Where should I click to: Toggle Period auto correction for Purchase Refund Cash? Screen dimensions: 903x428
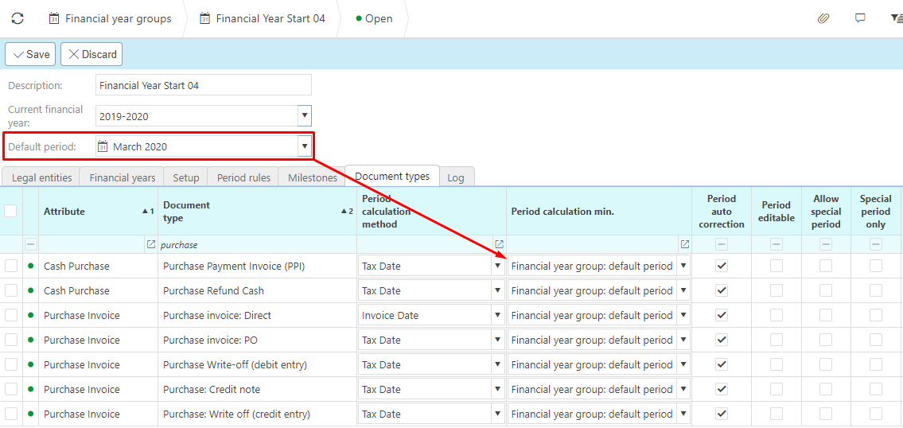coord(722,290)
